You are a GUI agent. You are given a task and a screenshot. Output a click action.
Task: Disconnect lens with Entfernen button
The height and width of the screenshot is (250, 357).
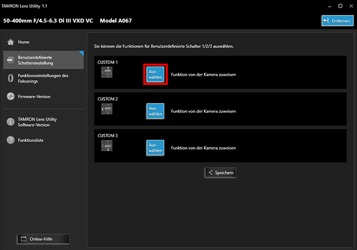click(x=337, y=21)
